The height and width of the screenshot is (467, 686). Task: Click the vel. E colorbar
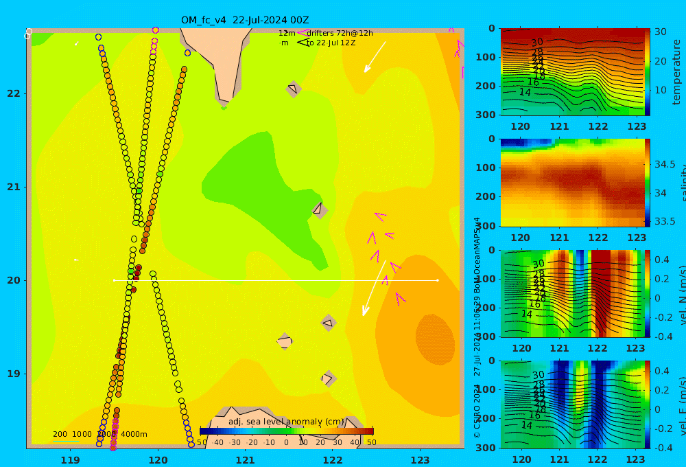pos(648,405)
